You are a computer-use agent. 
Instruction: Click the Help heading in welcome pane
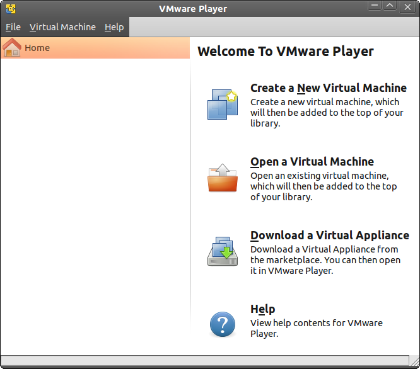[263, 309]
